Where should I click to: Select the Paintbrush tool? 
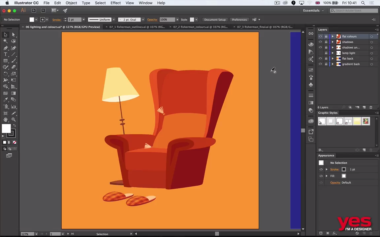(x=14, y=61)
